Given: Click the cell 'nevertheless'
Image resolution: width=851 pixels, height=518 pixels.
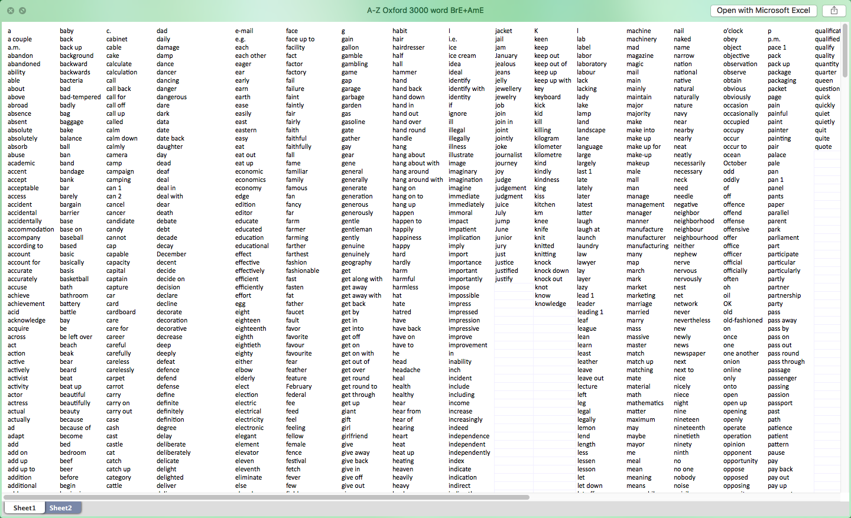Looking at the screenshot, I should tap(691, 320).
